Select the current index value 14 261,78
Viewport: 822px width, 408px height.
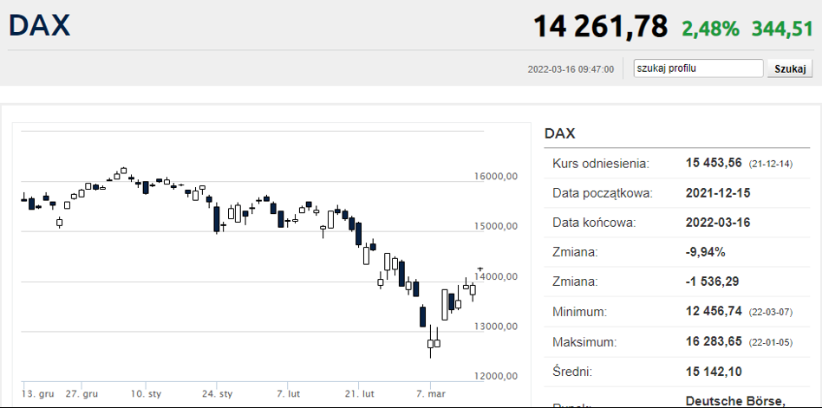coord(600,27)
